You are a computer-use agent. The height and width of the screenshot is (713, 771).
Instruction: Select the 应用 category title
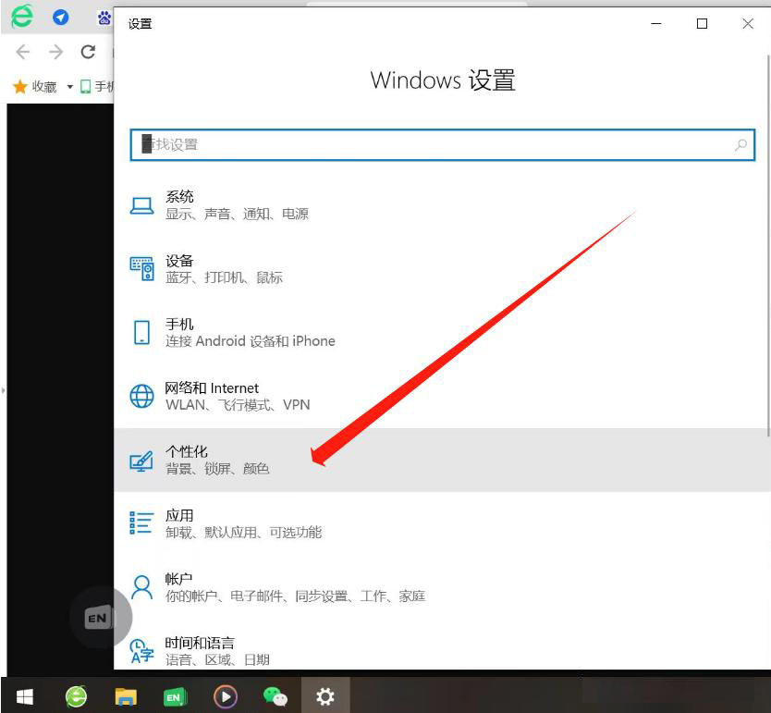[179, 515]
